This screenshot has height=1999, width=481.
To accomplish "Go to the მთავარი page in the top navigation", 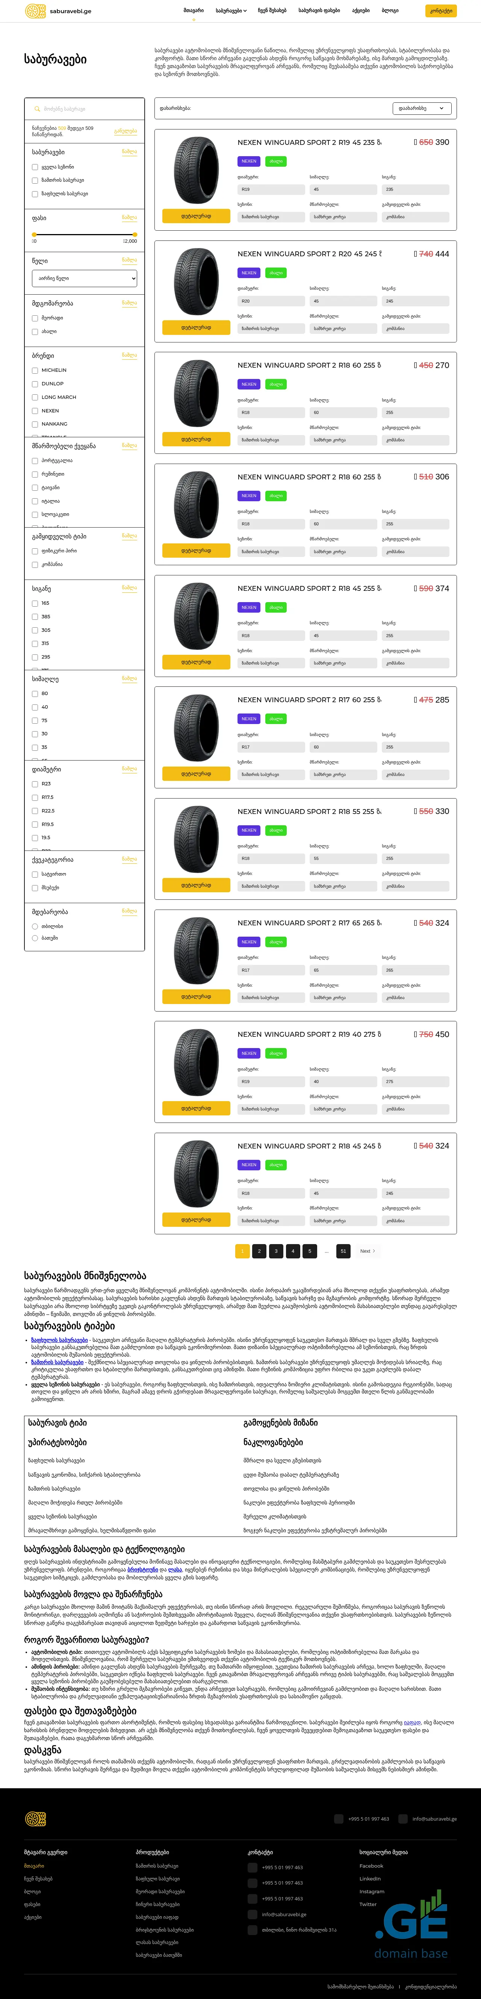I will 194,11.
